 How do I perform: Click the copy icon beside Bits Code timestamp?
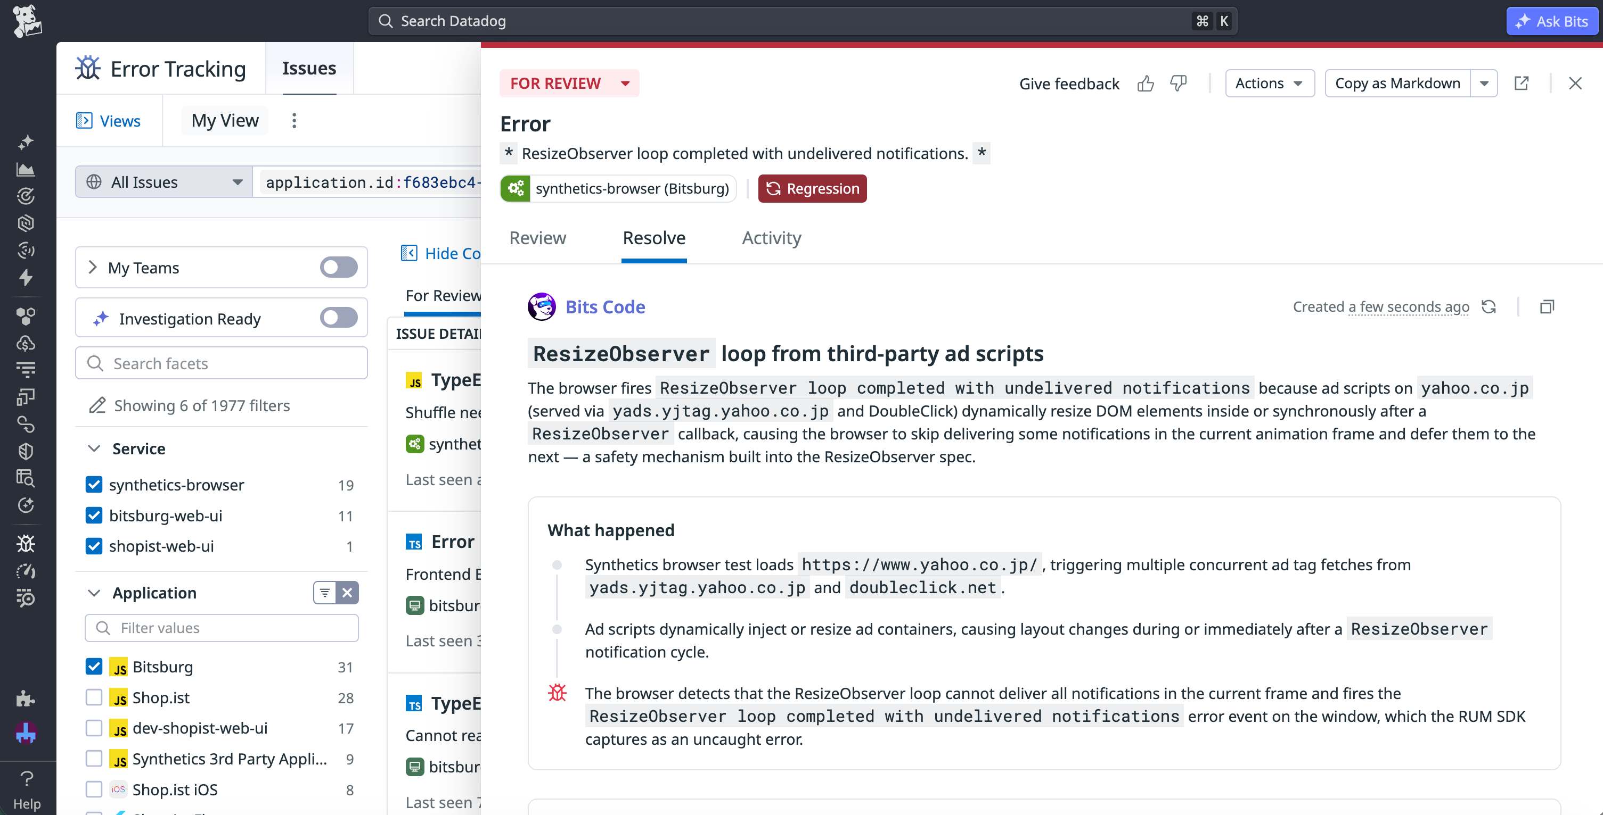click(x=1547, y=306)
